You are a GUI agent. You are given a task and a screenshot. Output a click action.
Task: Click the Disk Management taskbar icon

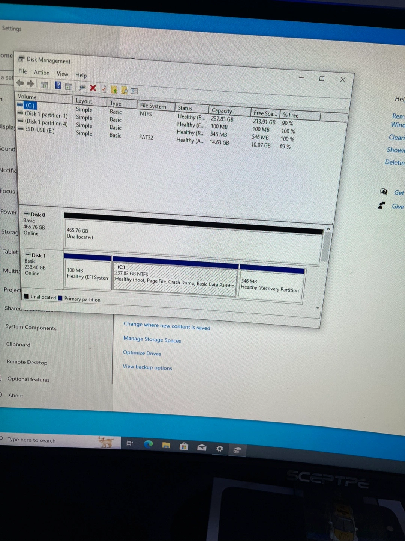tap(237, 450)
